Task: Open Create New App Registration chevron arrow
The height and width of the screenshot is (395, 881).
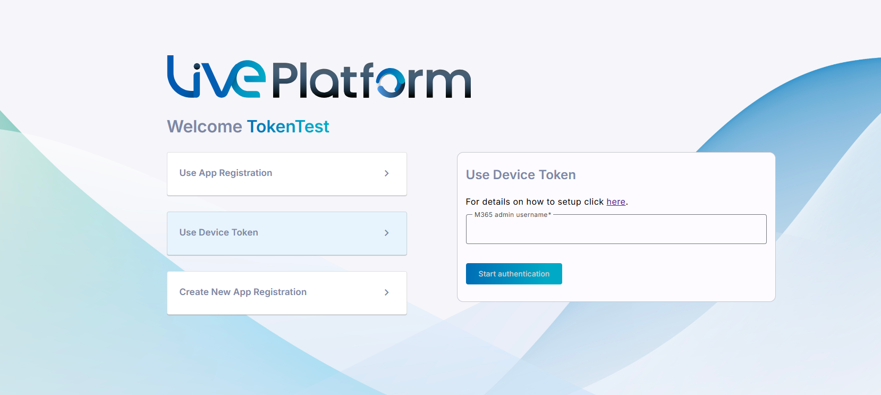Action: click(386, 292)
